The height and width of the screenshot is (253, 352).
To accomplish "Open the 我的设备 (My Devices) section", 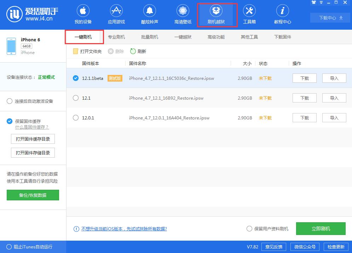I will tap(83, 14).
